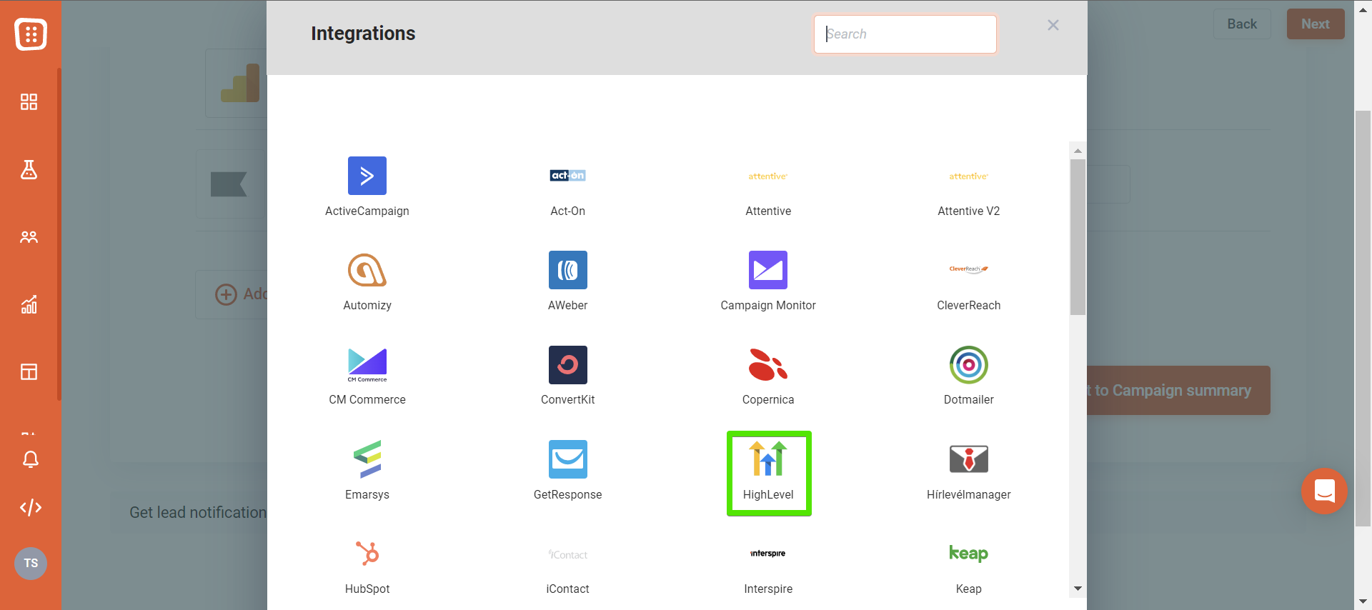This screenshot has height=610, width=1372.
Task: Select the CM Commerce integration icon
Action: (367, 364)
